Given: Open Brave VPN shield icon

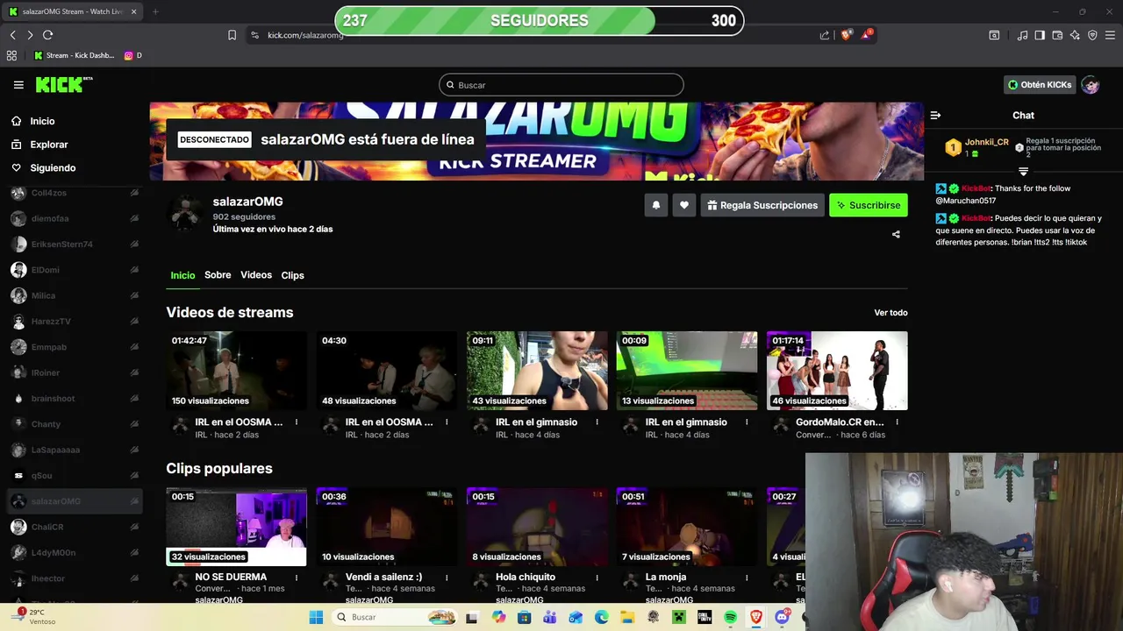Looking at the screenshot, I should click(x=1092, y=35).
